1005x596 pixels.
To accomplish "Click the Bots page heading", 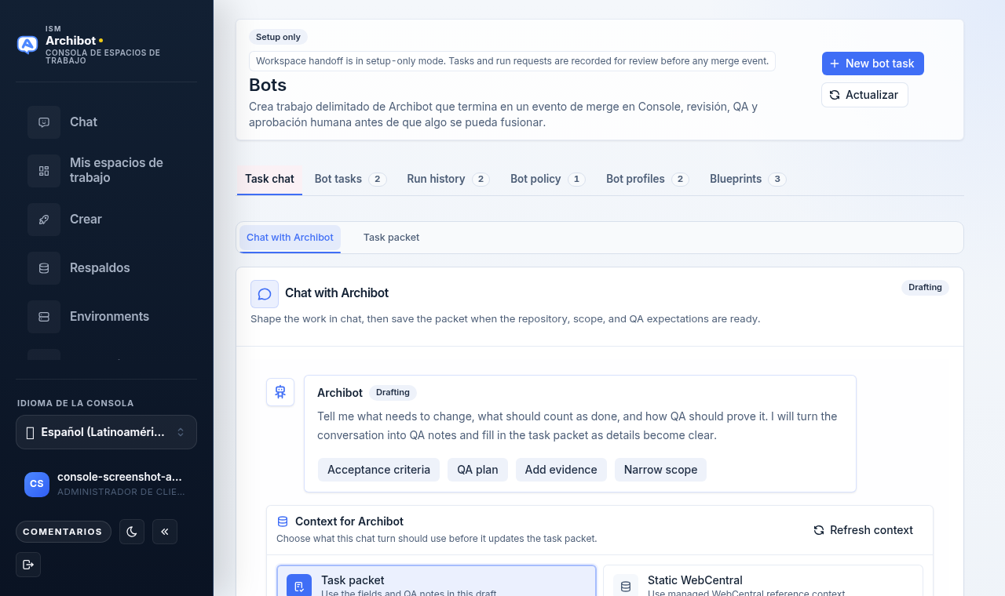I will click(x=268, y=85).
